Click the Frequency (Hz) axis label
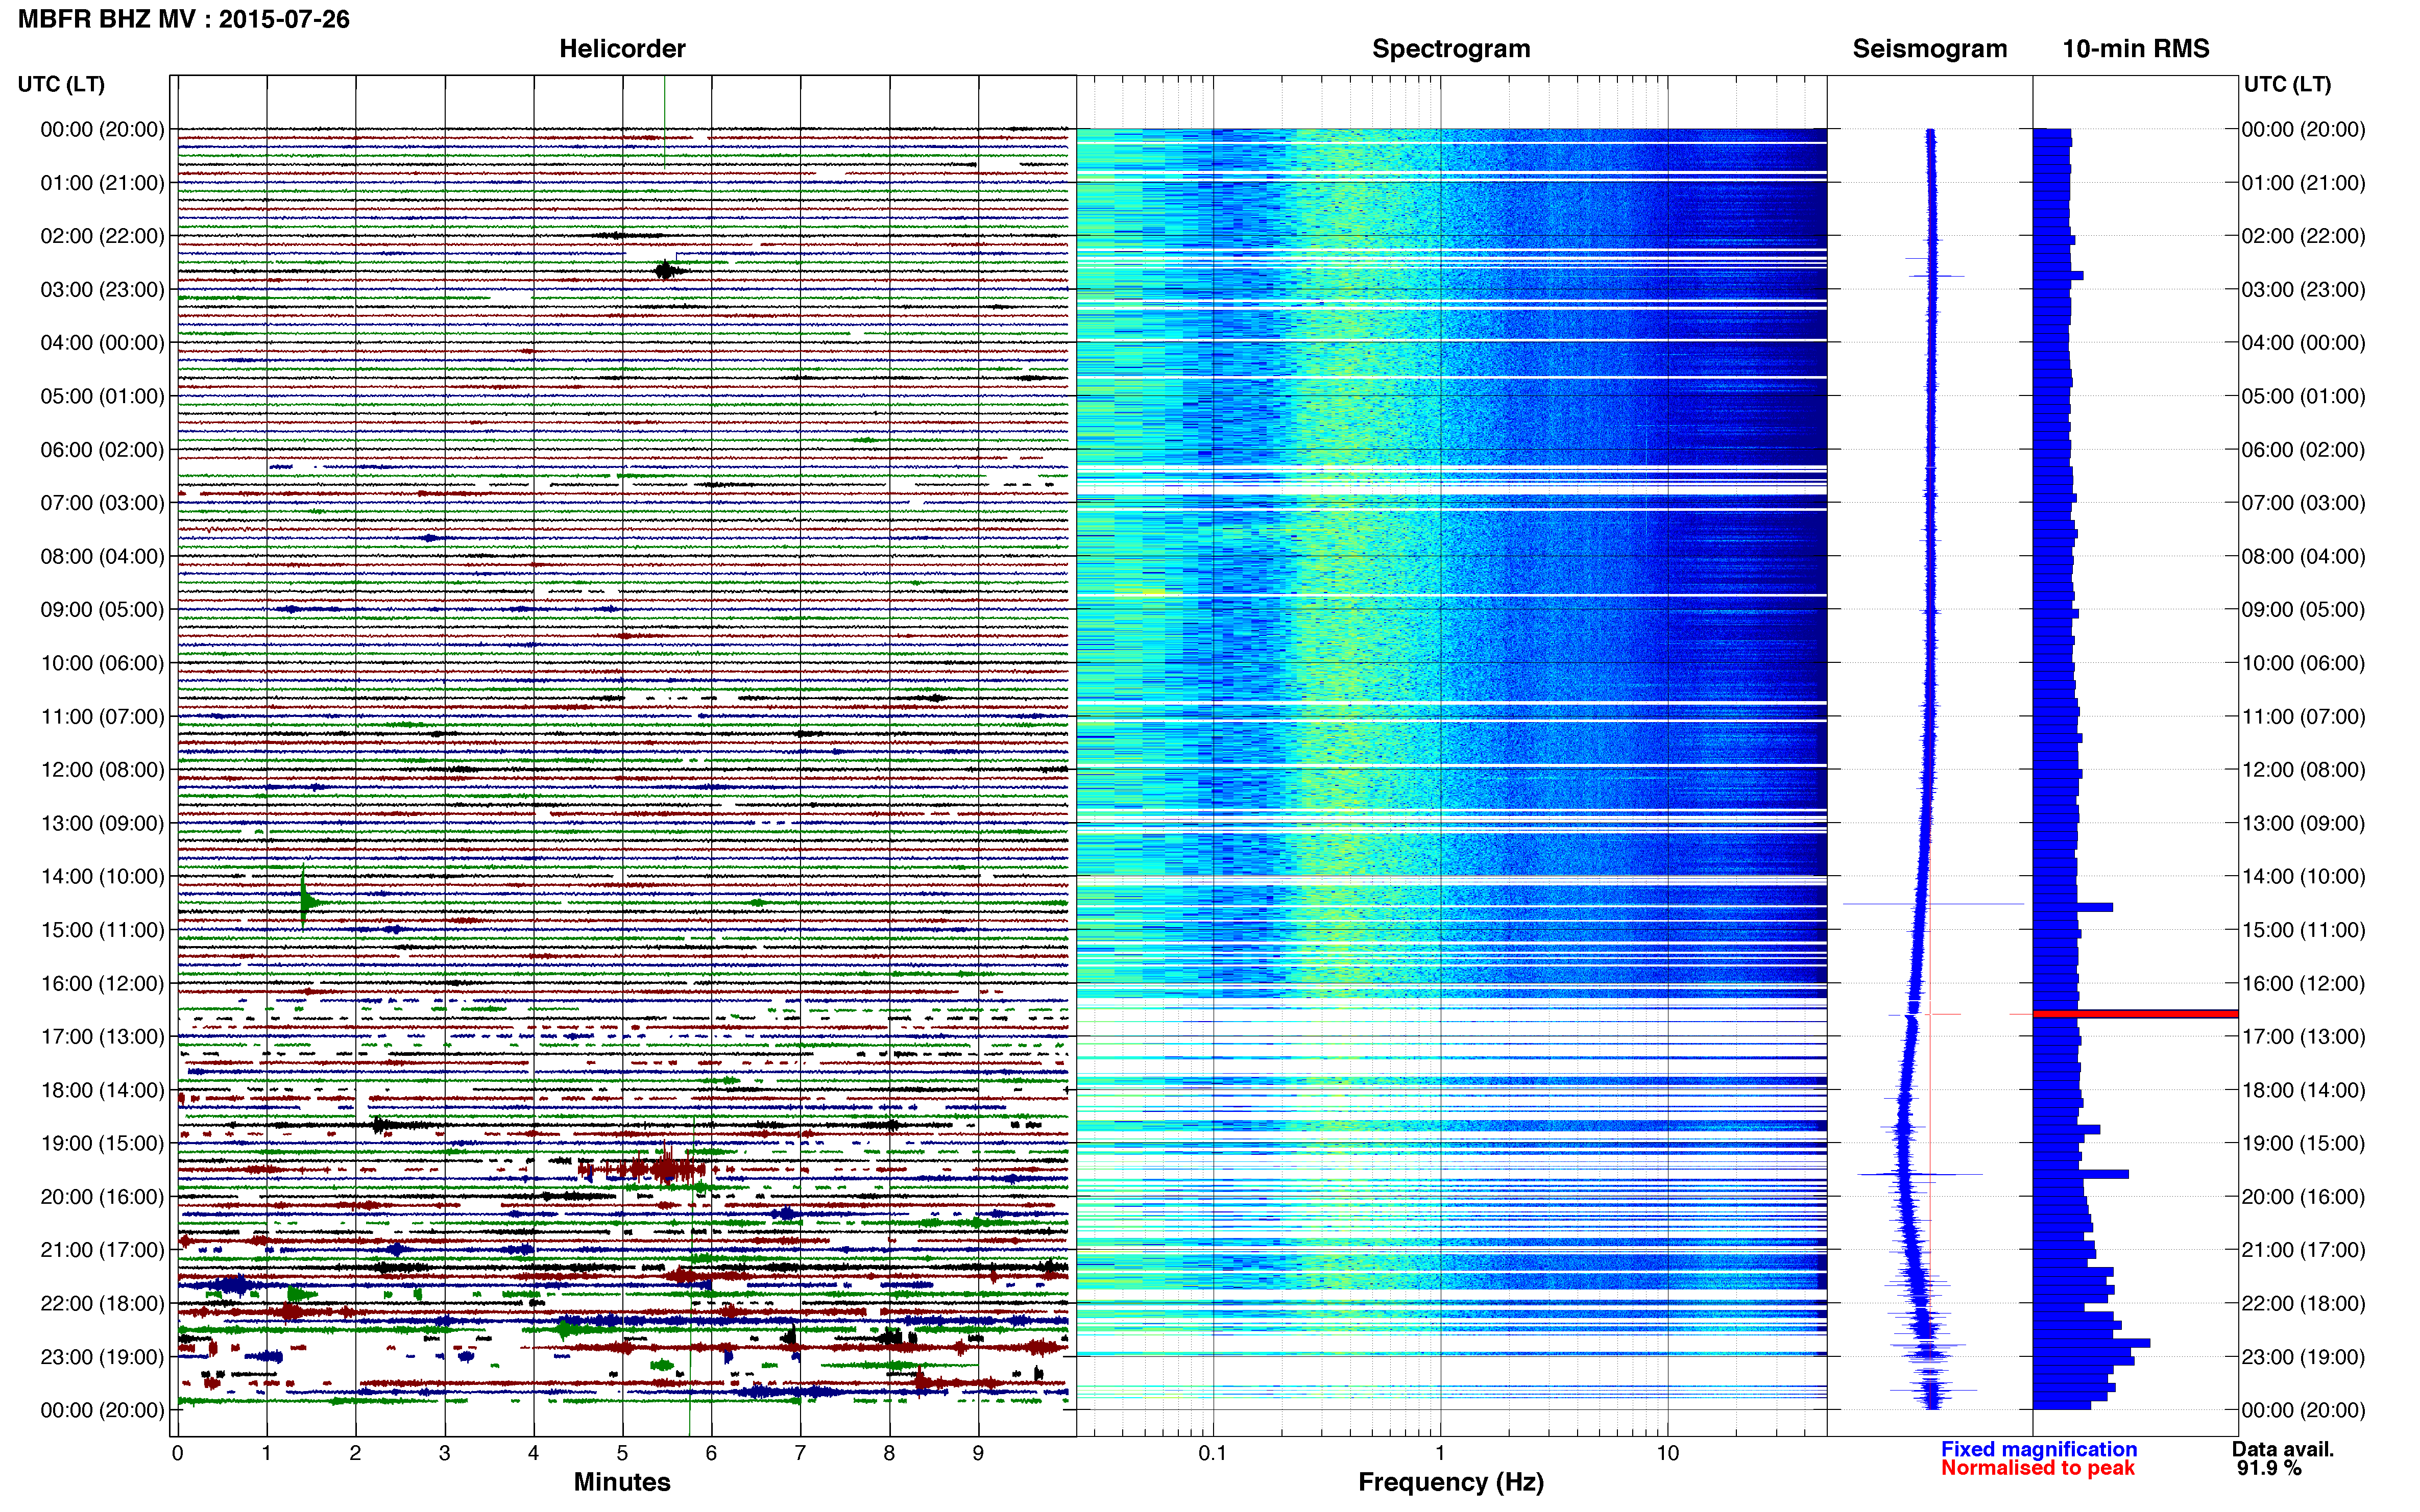 click(1450, 1482)
